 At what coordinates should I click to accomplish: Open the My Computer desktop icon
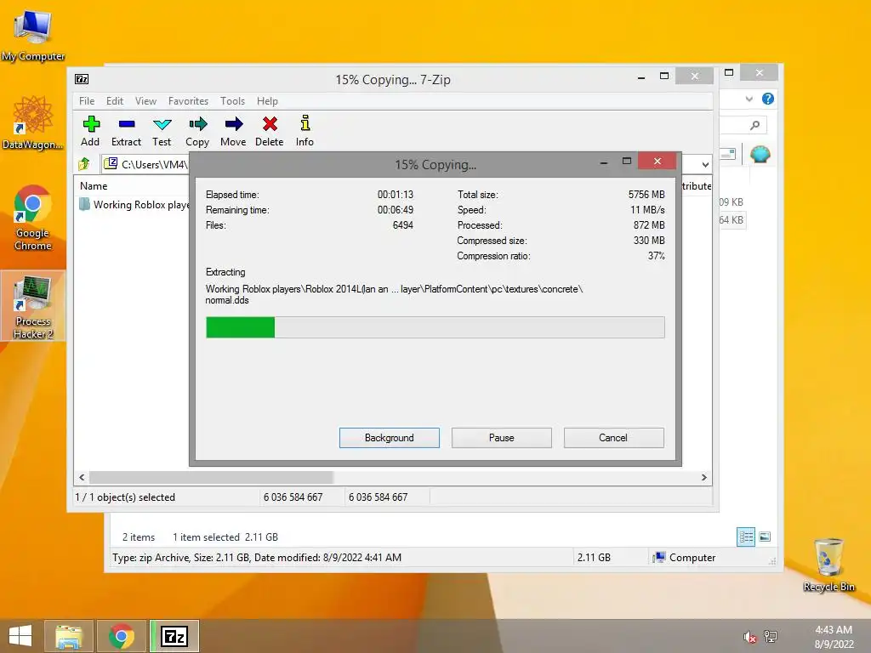[x=33, y=35]
